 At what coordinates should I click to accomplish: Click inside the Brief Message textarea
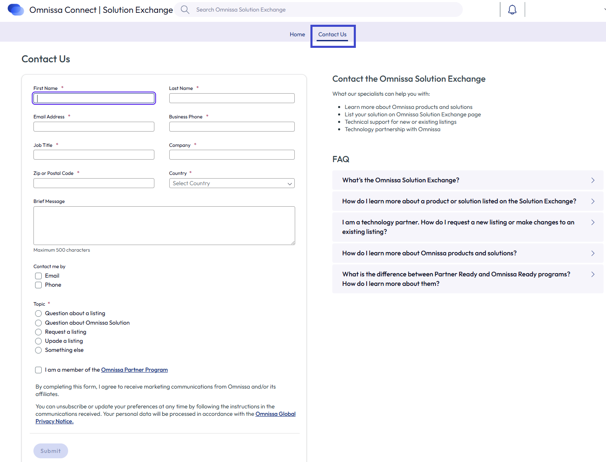(164, 226)
